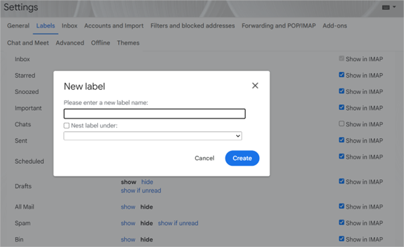The image size is (404, 247).
Task: Close the New label dialog with X
Action: (255, 85)
